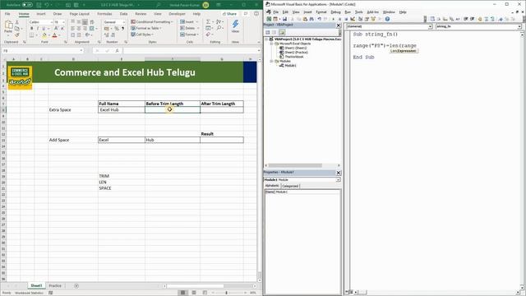Click the Format Painter brush icon

click(x=17, y=35)
